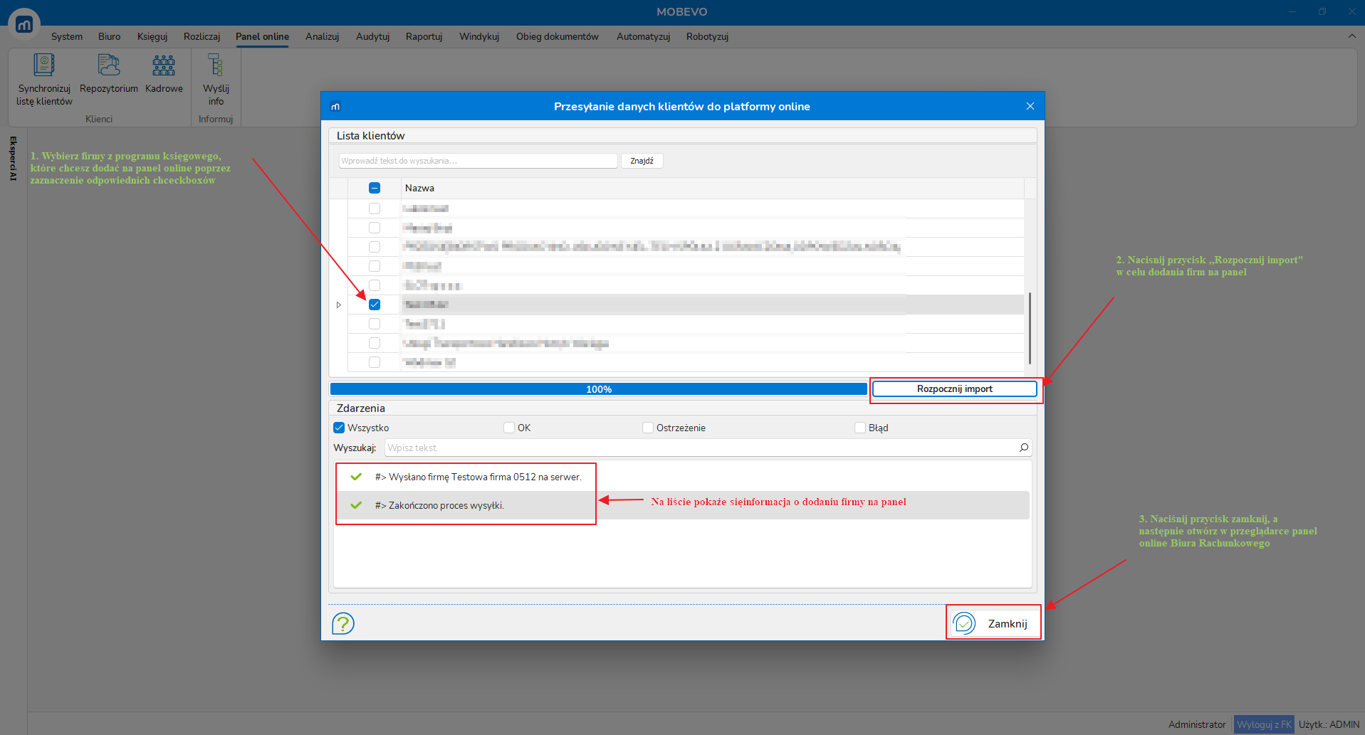Viewport: 1365px width, 735px height.
Task: Open help via the question mark icon
Action: pos(343,624)
